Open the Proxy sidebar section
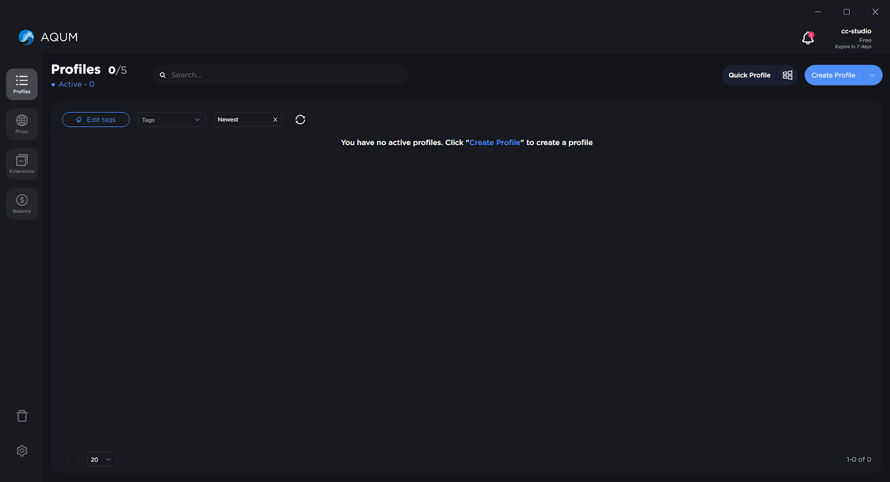The width and height of the screenshot is (890, 482). point(22,124)
